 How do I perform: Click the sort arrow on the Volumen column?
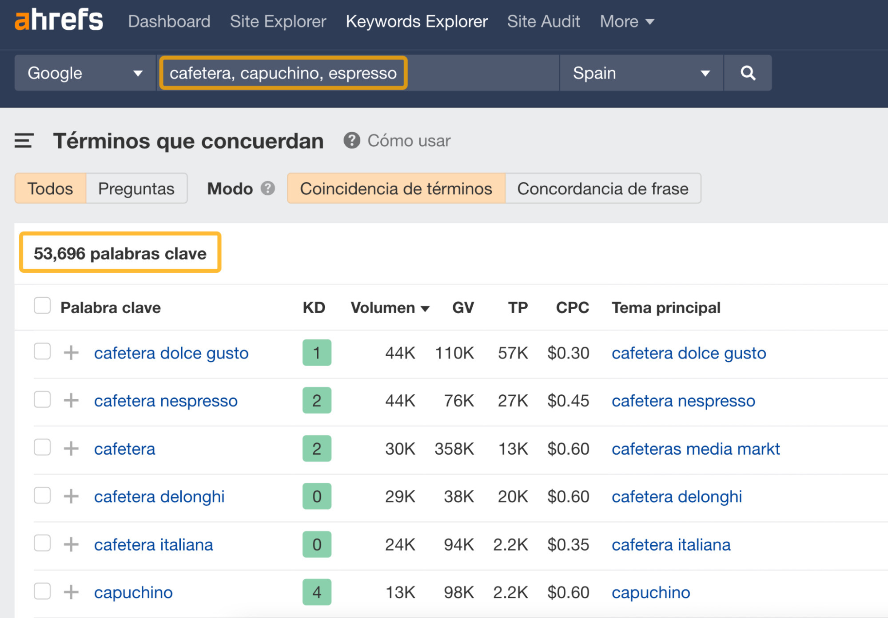click(x=426, y=307)
